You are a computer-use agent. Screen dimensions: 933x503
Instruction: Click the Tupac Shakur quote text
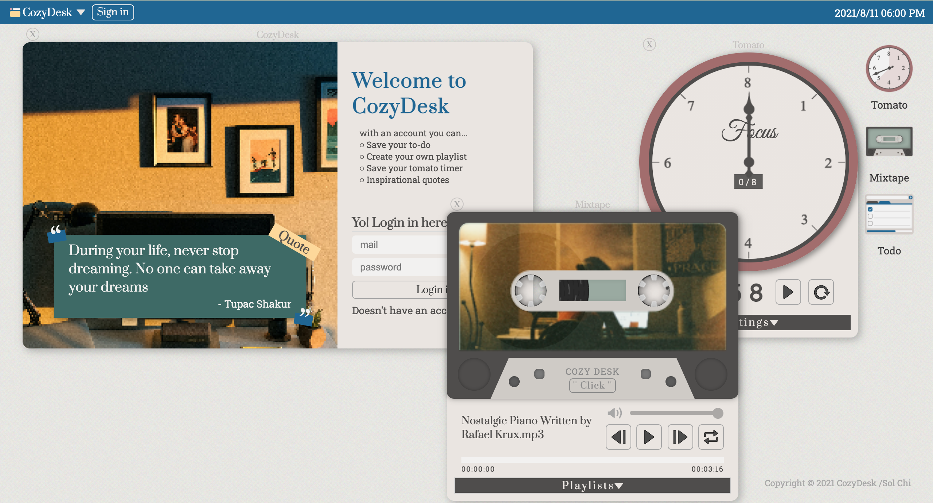click(170, 268)
